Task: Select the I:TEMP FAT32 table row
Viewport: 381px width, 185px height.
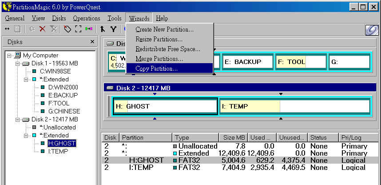Action: pos(240,168)
